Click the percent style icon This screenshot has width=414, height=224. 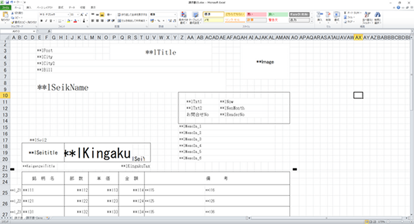coord(159,21)
